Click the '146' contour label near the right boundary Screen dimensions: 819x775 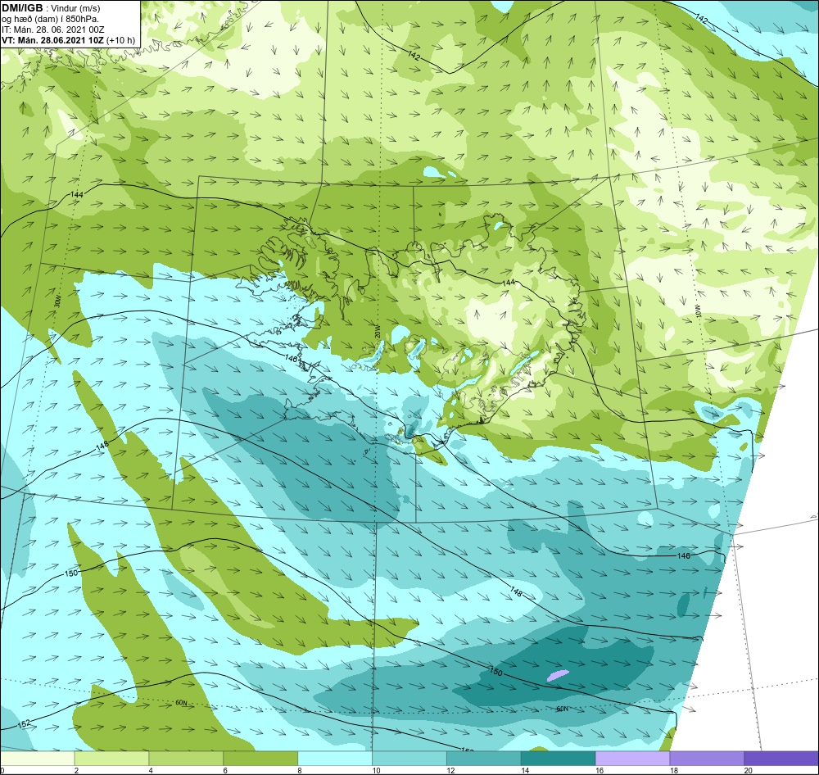[683, 555]
